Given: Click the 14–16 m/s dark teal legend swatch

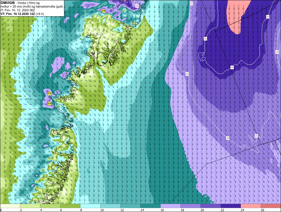Looking at the screenshot, I should tap(151, 206).
